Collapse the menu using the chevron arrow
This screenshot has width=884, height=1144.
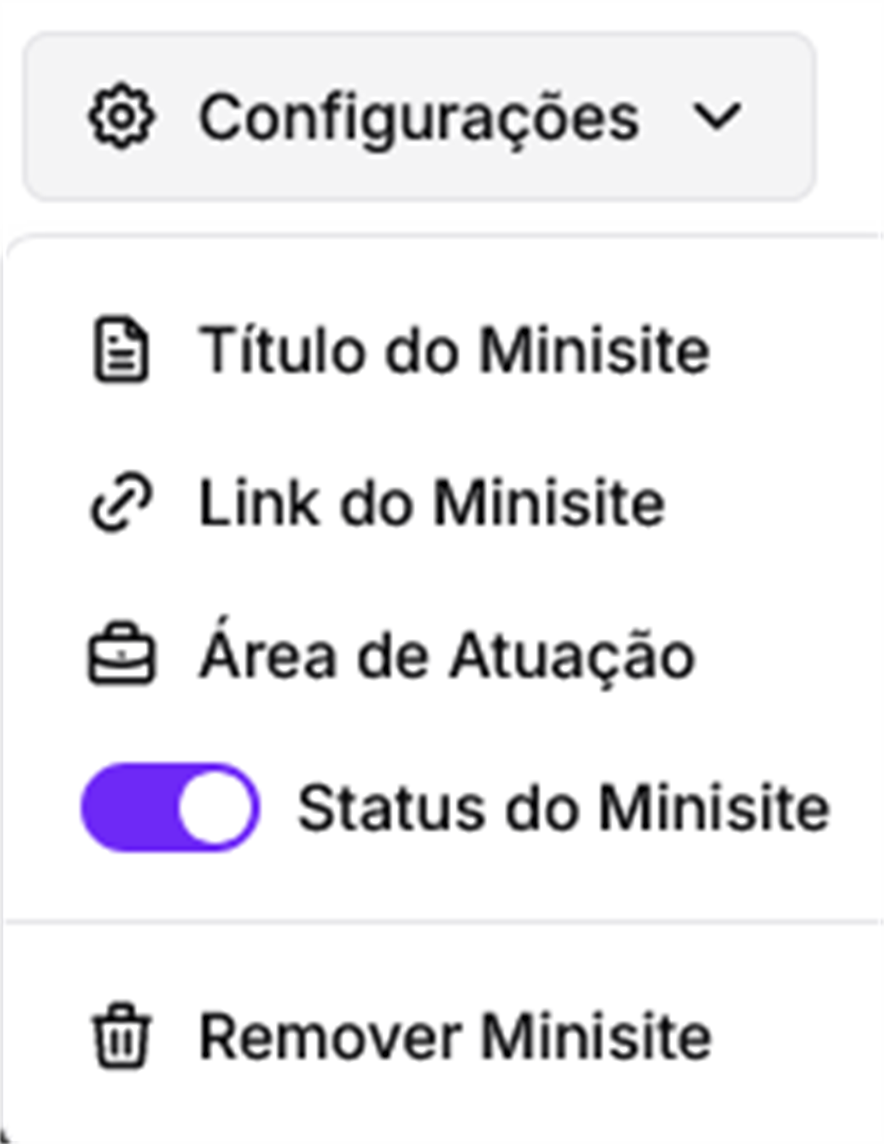(x=716, y=116)
